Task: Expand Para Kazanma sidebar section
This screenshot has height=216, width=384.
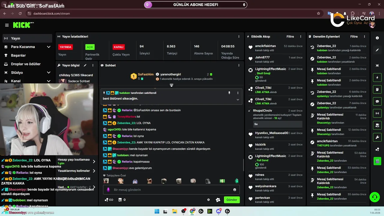Action: 49,47
